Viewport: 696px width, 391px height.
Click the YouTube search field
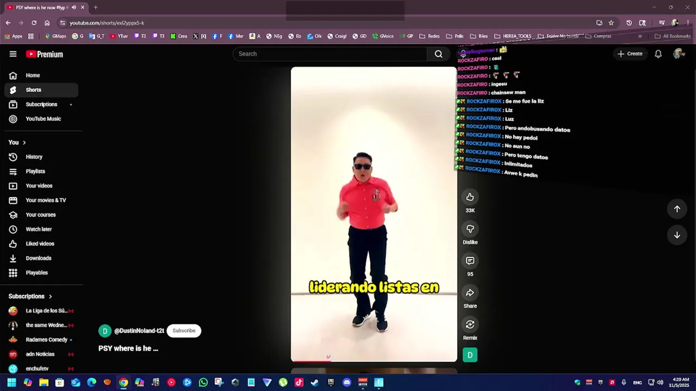click(330, 54)
